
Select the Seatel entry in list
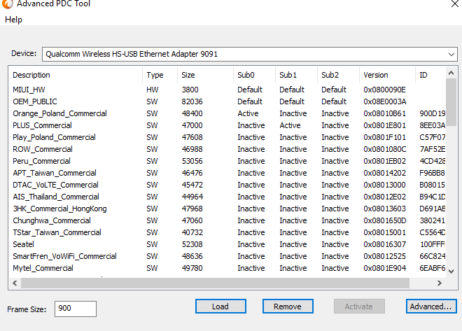coord(24,244)
